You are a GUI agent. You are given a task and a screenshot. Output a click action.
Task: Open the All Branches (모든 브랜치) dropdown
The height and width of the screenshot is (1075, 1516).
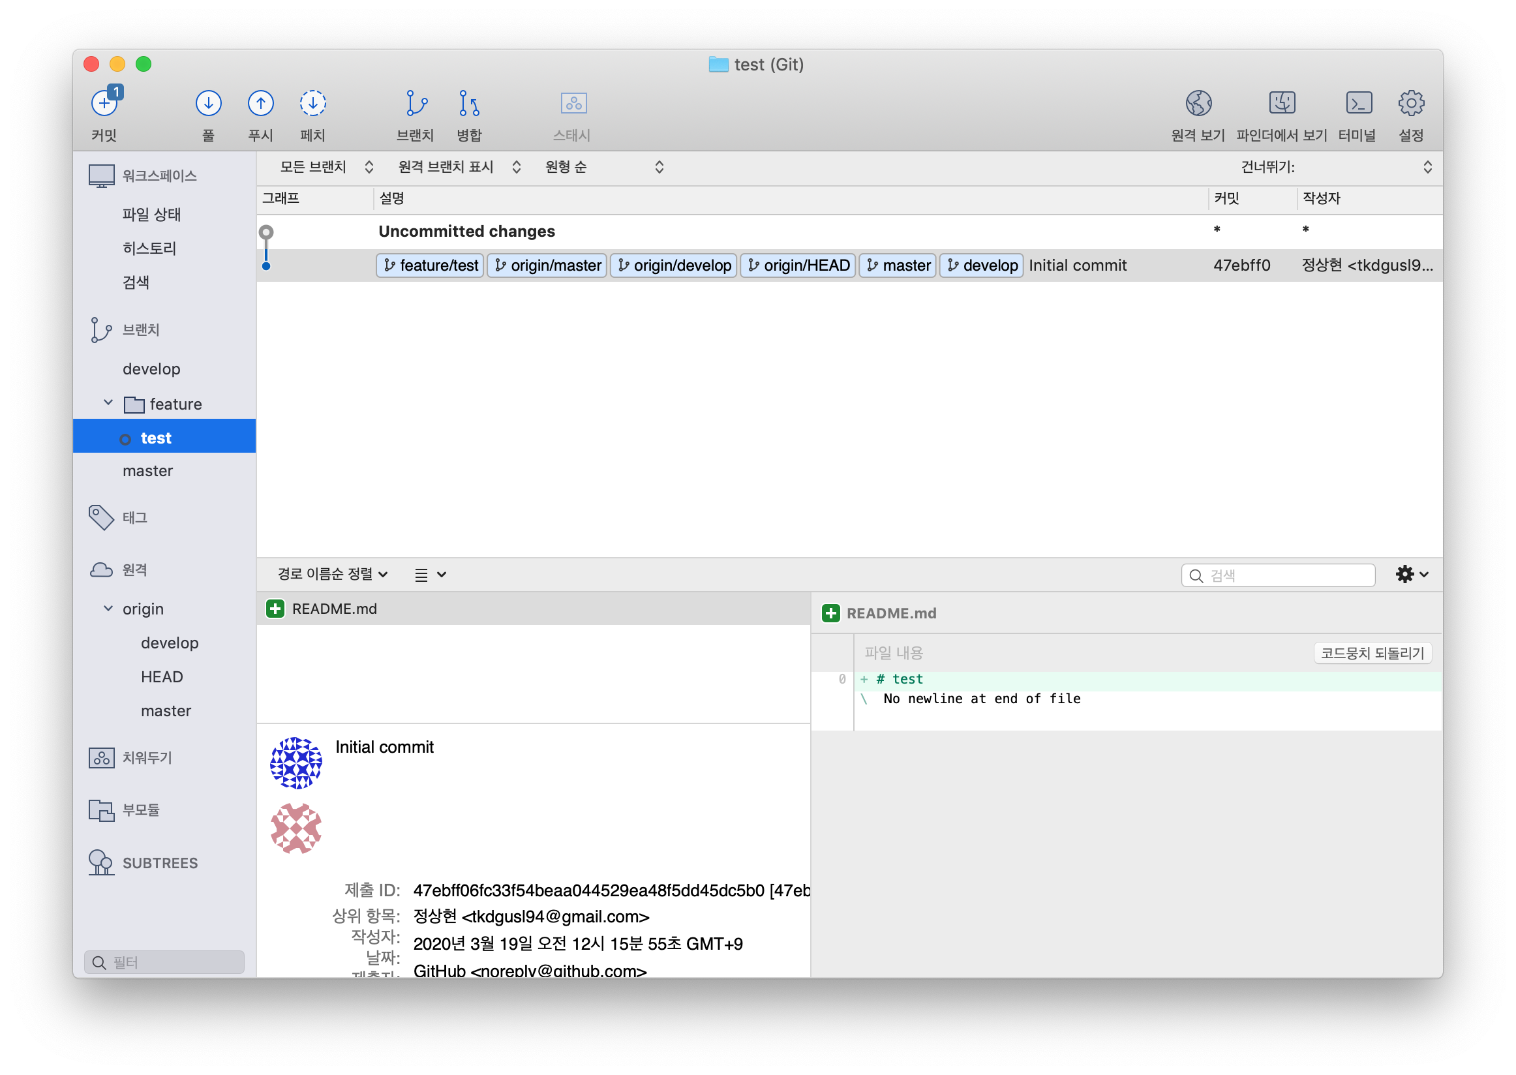point(326,167)
